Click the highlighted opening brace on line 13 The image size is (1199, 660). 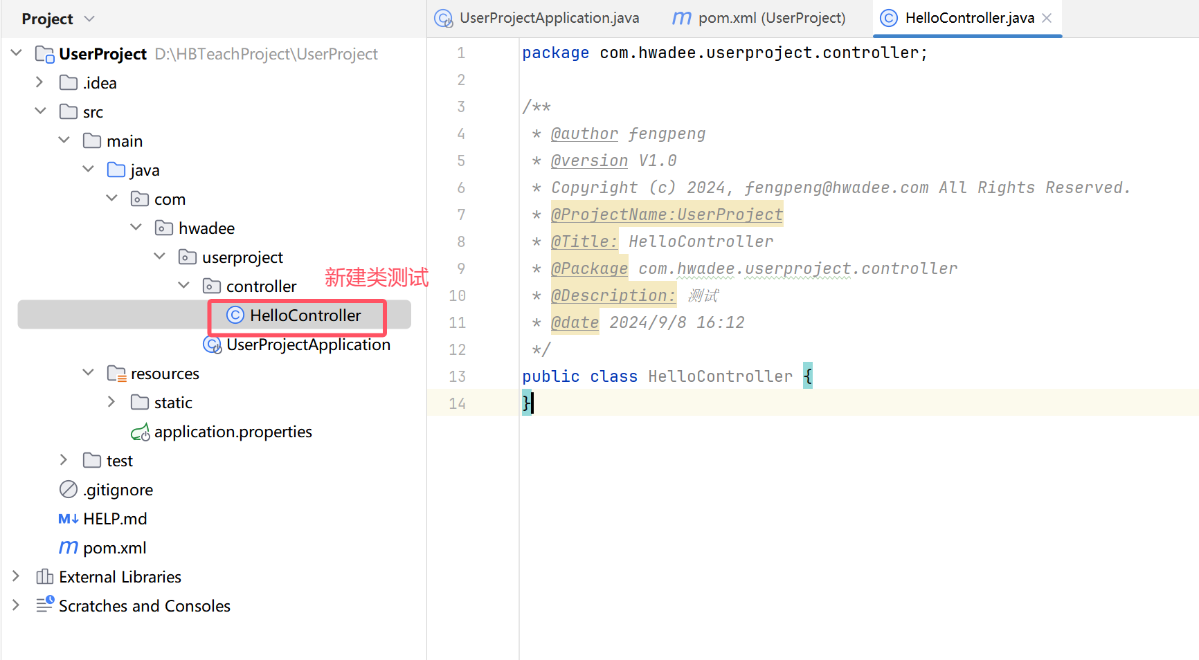click(808, 376)
